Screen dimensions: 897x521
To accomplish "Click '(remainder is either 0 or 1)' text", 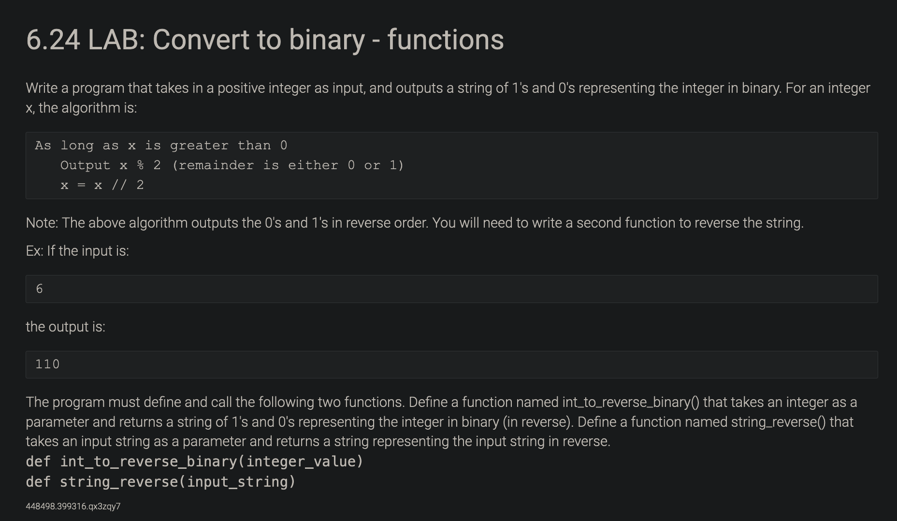I will (288, 165).
